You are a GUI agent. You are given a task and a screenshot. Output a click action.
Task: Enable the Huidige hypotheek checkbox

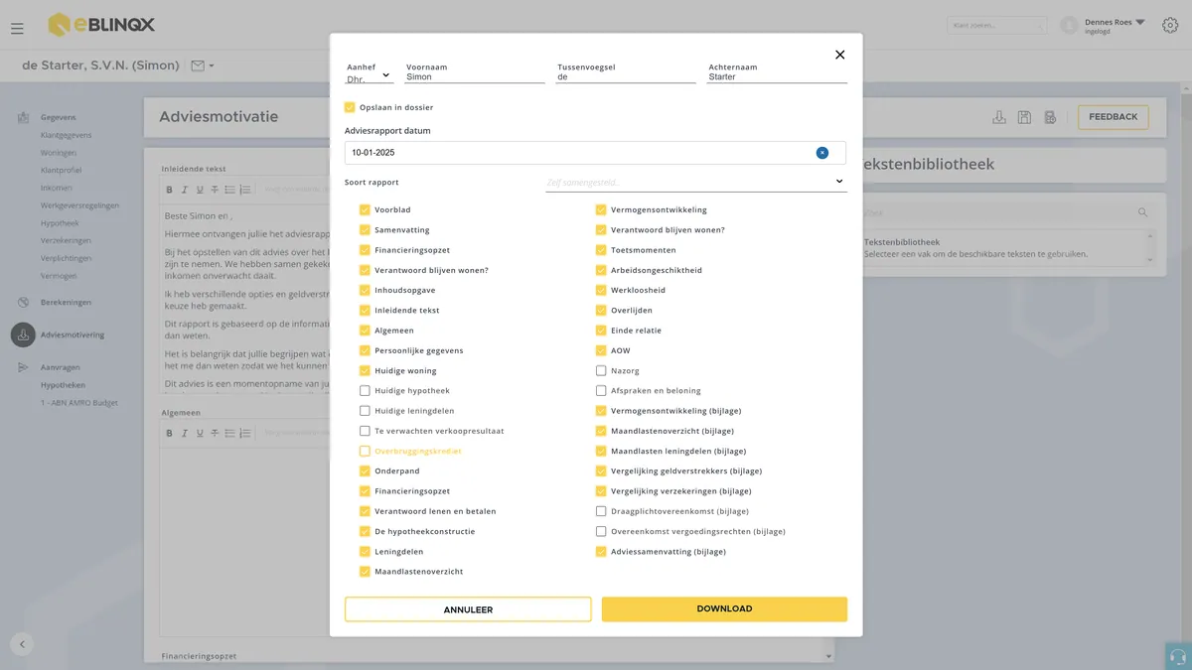(x=365, y=391)
